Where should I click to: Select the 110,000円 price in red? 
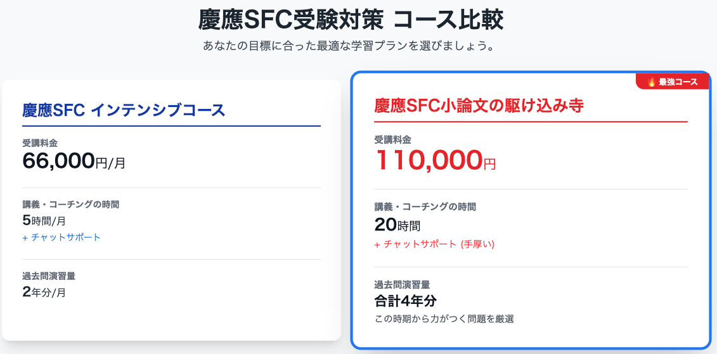pyautogui.click(x=435, y=161)
